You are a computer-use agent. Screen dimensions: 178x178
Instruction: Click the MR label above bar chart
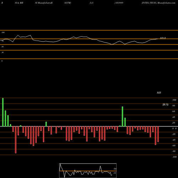(x=159, y=93)
